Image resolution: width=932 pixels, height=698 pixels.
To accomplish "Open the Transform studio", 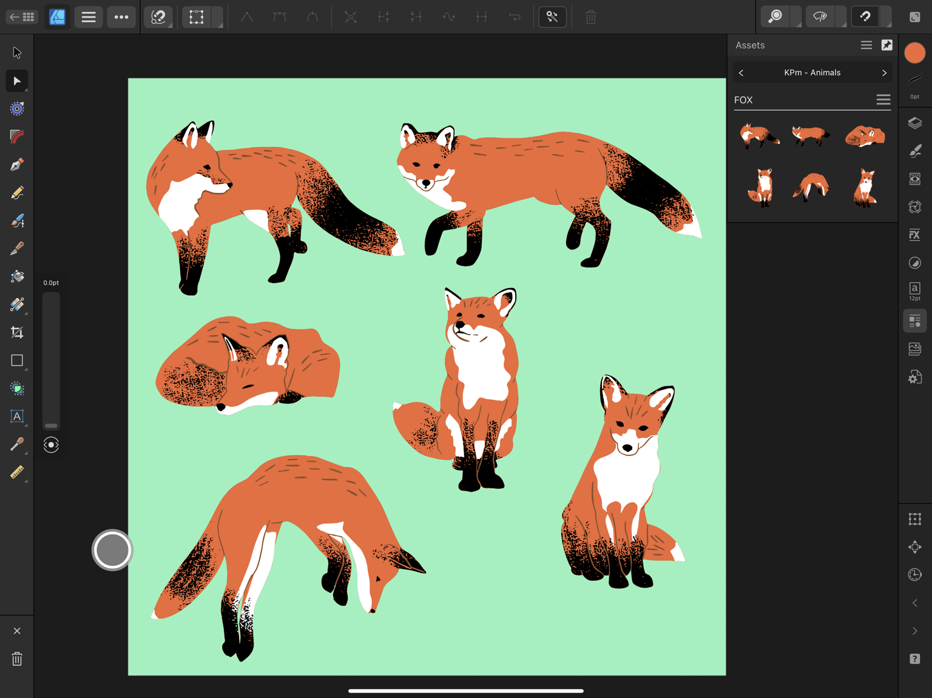I will click(x=914, y=519).
